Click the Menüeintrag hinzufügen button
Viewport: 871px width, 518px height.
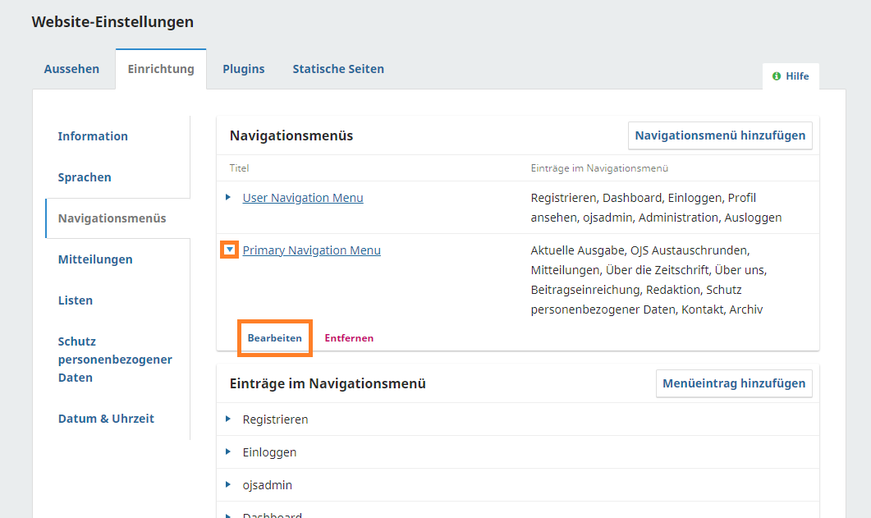point(734,383)
